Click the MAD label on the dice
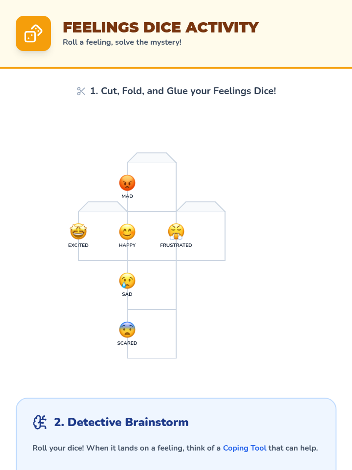Image resolution: width=352 pixels, height=470 pixels. pos(127,196)
